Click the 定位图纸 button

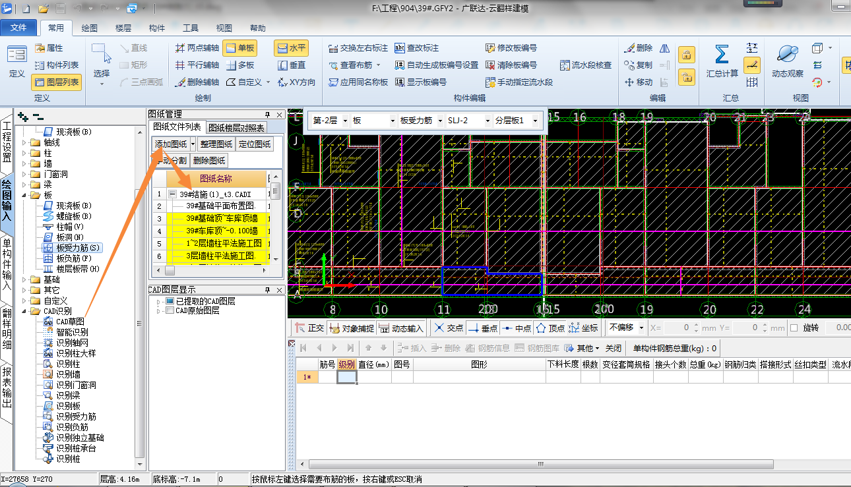coord(255,144)
